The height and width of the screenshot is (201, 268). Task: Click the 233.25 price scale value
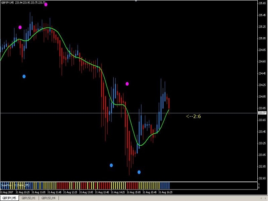[262, 143]
